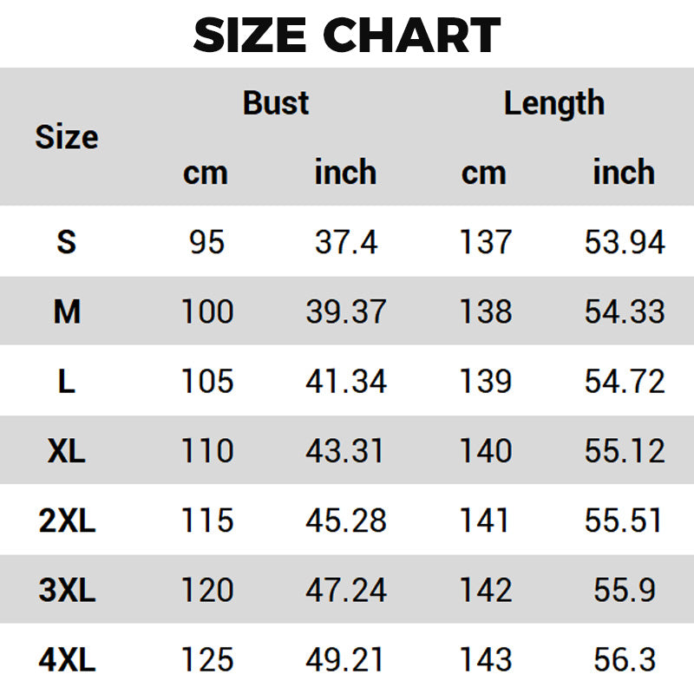Screen dimensions: 694x694
Task: Click the XL size row label
Action: pyautogui.click(x=67, y=451)
